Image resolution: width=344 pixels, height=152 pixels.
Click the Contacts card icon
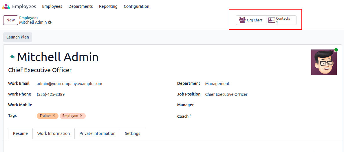tap(272, 20)
